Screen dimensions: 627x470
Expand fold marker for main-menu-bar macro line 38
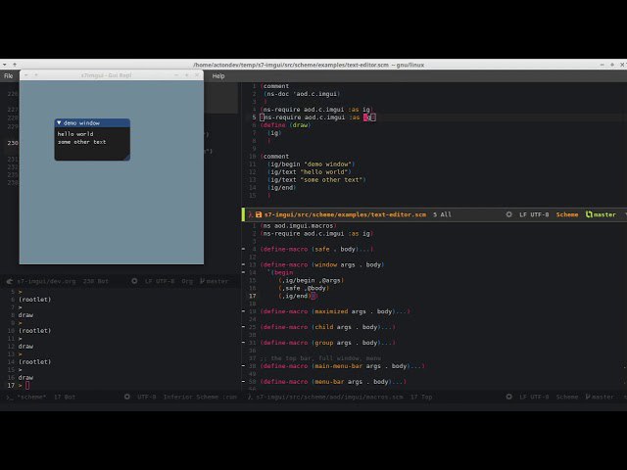tap(244, 366)
